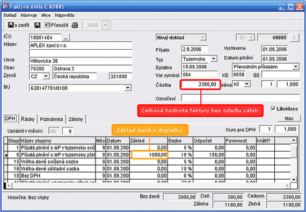Expand the Typ Tuzemsko dropdown

pyautogui.click(x=214, y=58)
